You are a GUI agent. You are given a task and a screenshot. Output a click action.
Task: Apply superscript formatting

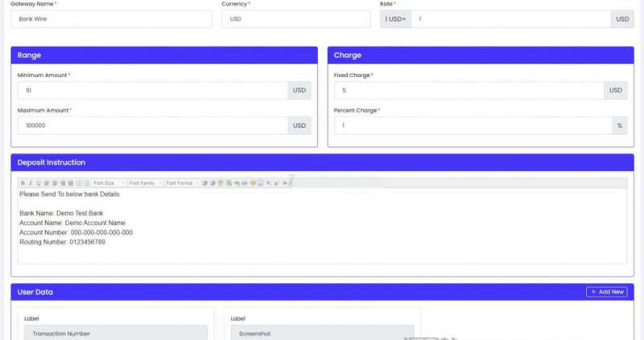[x=276, y=183]
